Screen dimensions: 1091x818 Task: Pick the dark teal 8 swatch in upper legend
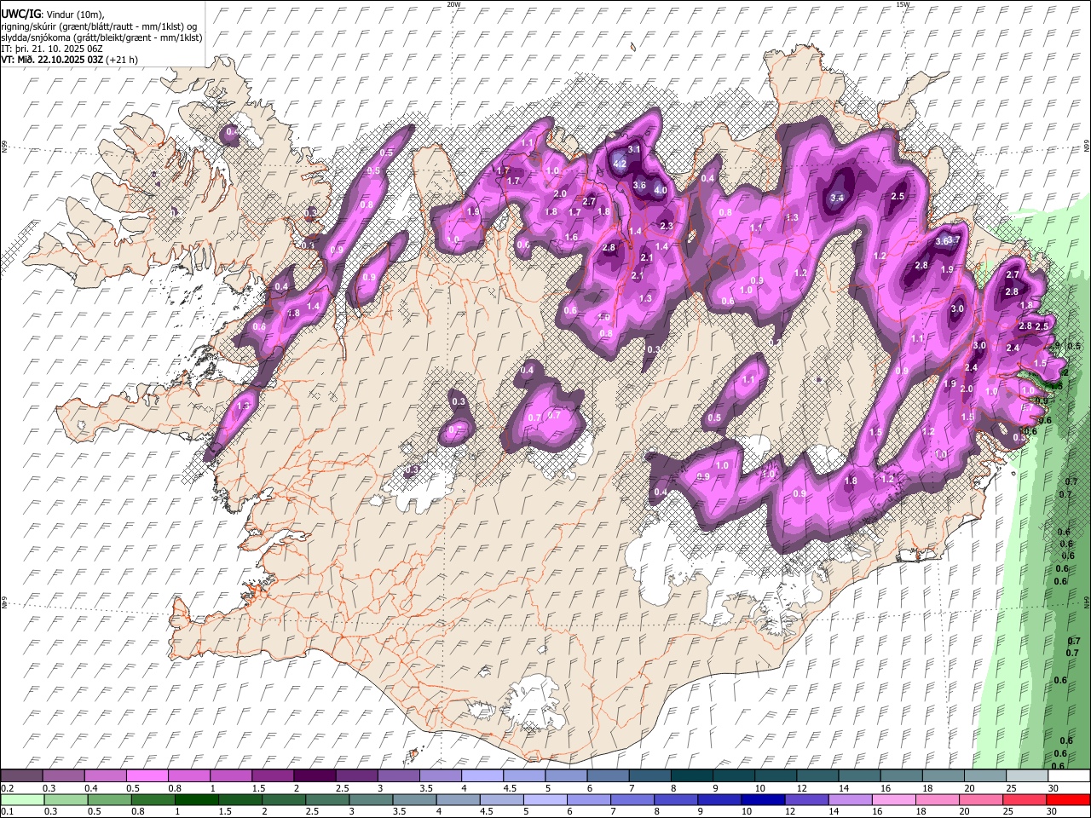692,775
